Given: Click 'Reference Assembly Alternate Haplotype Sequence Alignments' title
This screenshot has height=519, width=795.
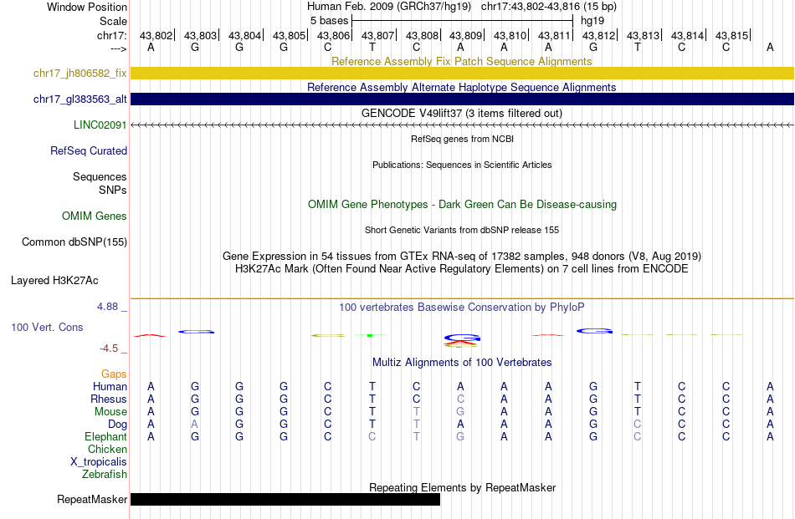Looking at the screenshot, I should (x=461, y=87).
